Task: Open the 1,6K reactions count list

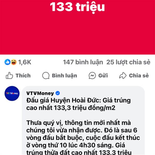Action: pyautogui.click(x=25, y=62)
